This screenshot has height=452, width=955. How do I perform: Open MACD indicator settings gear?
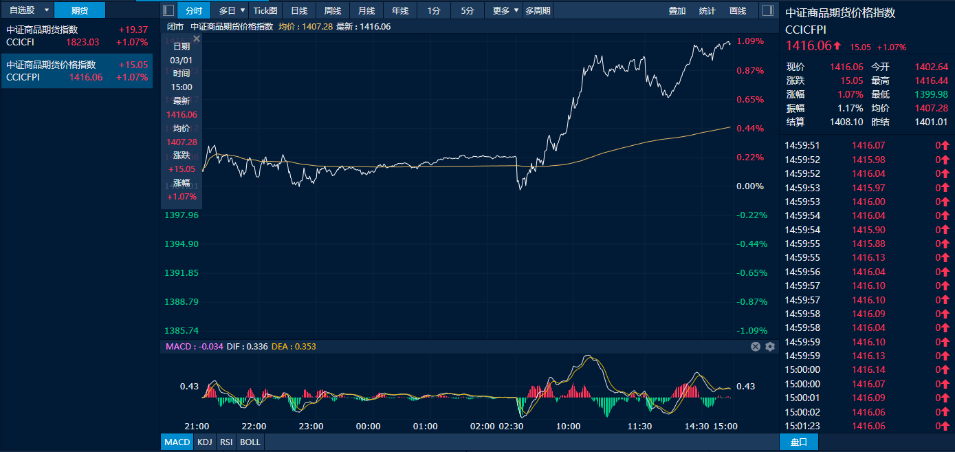[770, 347]
